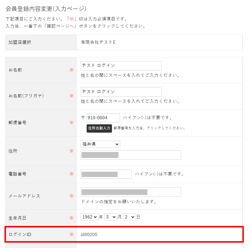Image resolution: width=251 pixels, height=248 pixels.
Task: Open the birth month dropdown
Action: pyautogui.click(x=110, y=217)
